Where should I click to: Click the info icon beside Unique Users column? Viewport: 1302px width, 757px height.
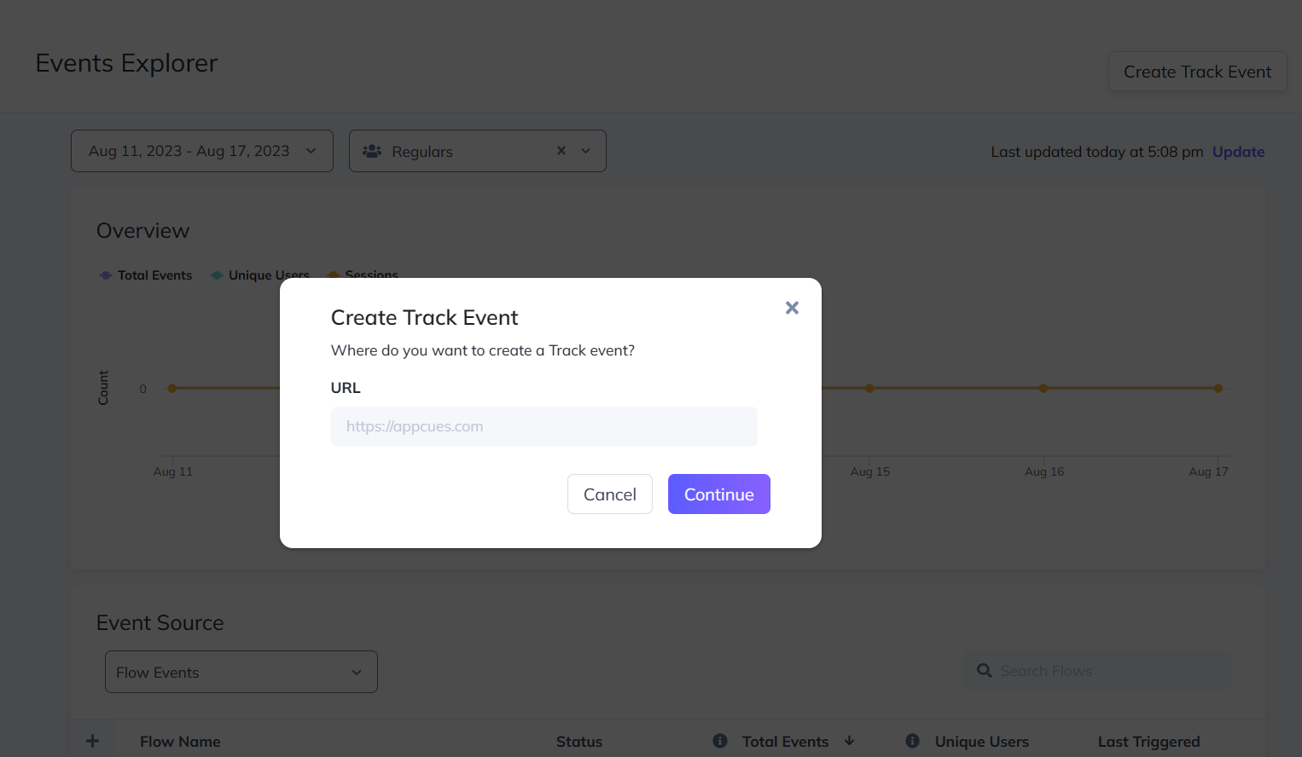[x=911, y=741]
